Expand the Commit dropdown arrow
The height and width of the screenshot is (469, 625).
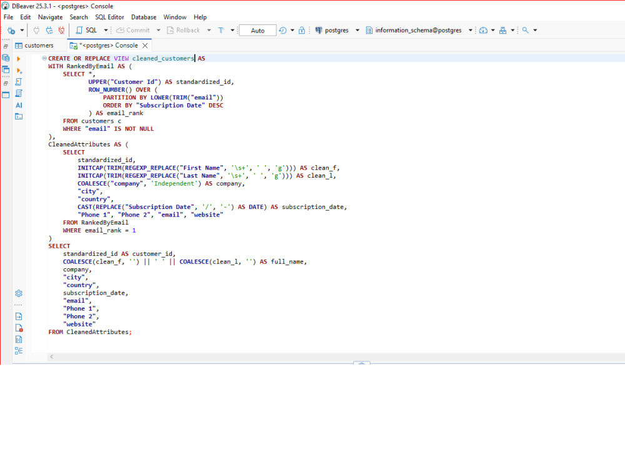pos(158,30)
